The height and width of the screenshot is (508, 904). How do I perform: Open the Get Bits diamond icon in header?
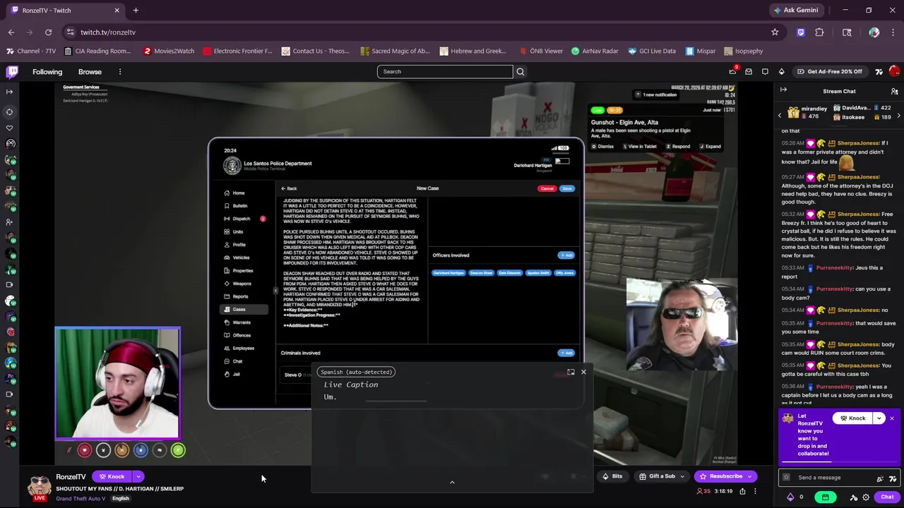[x=781, y=71]
